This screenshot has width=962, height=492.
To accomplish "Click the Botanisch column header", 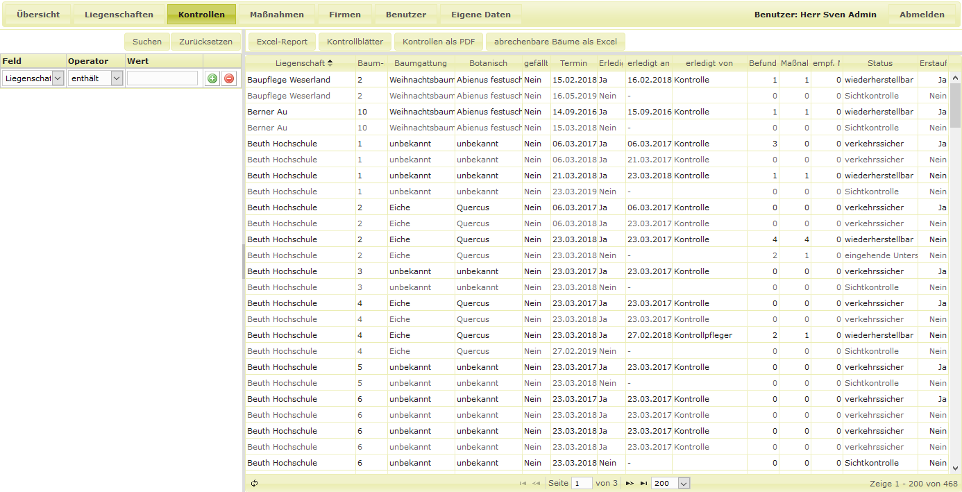I will 488,63.
